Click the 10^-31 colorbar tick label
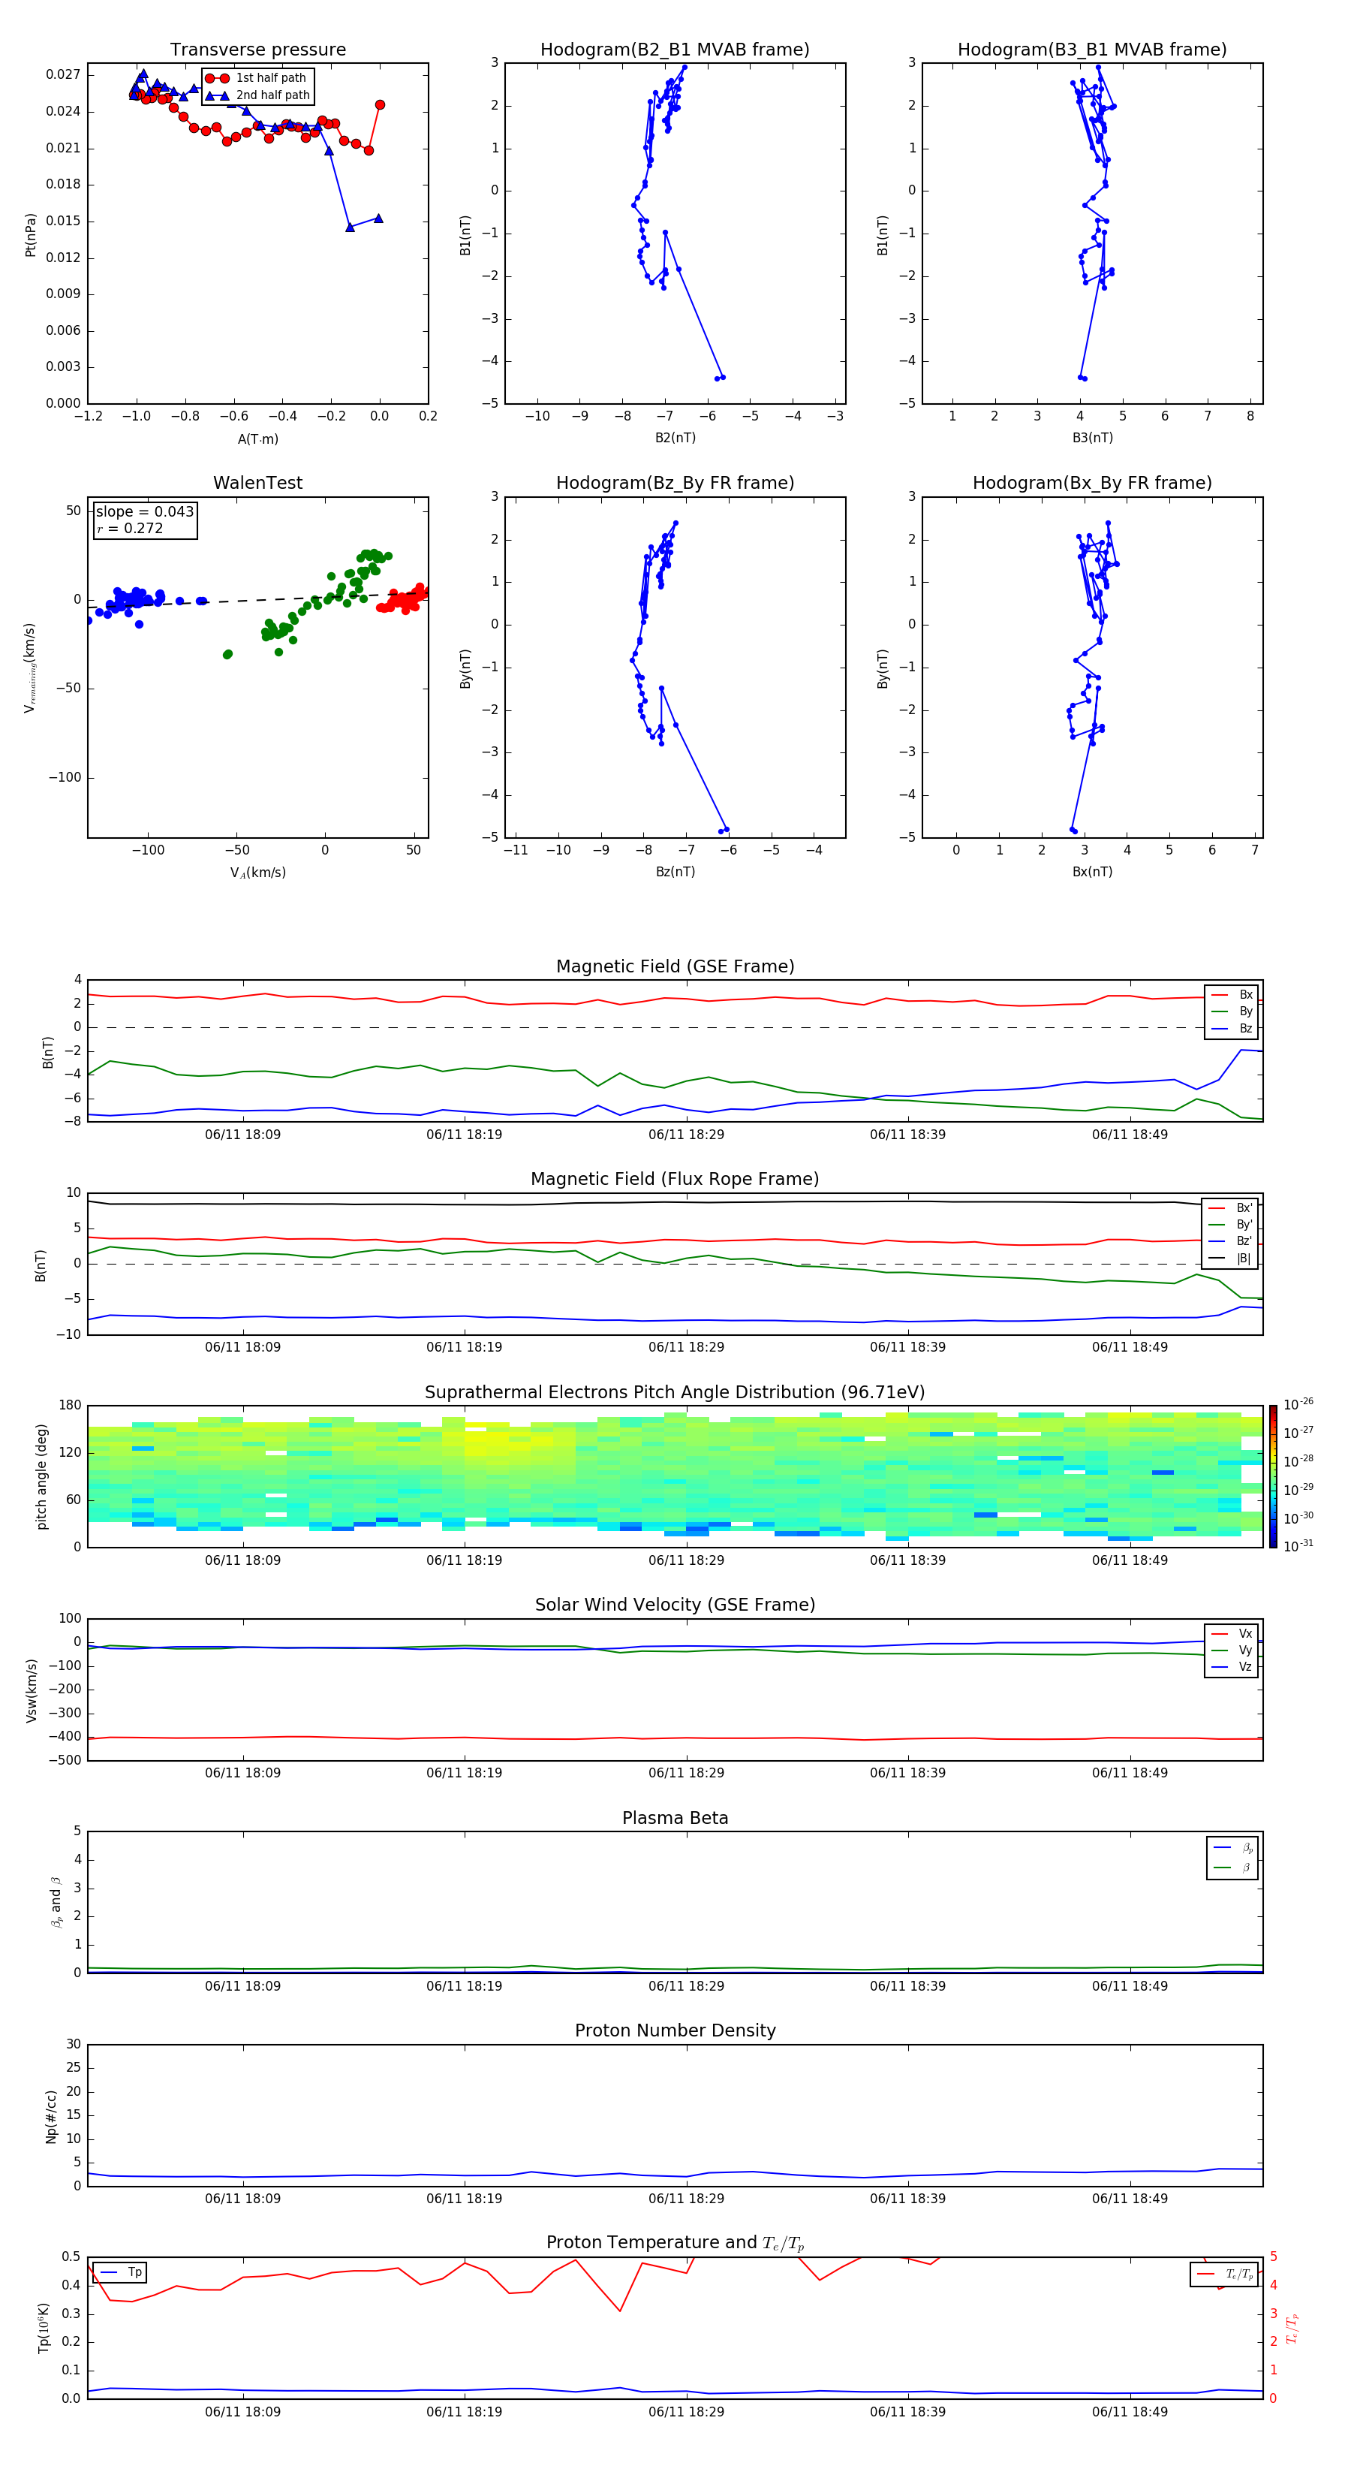 pos(1299,1546)
